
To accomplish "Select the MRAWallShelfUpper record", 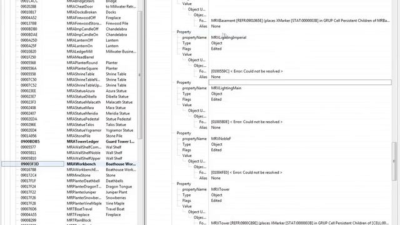I will 84,158.
